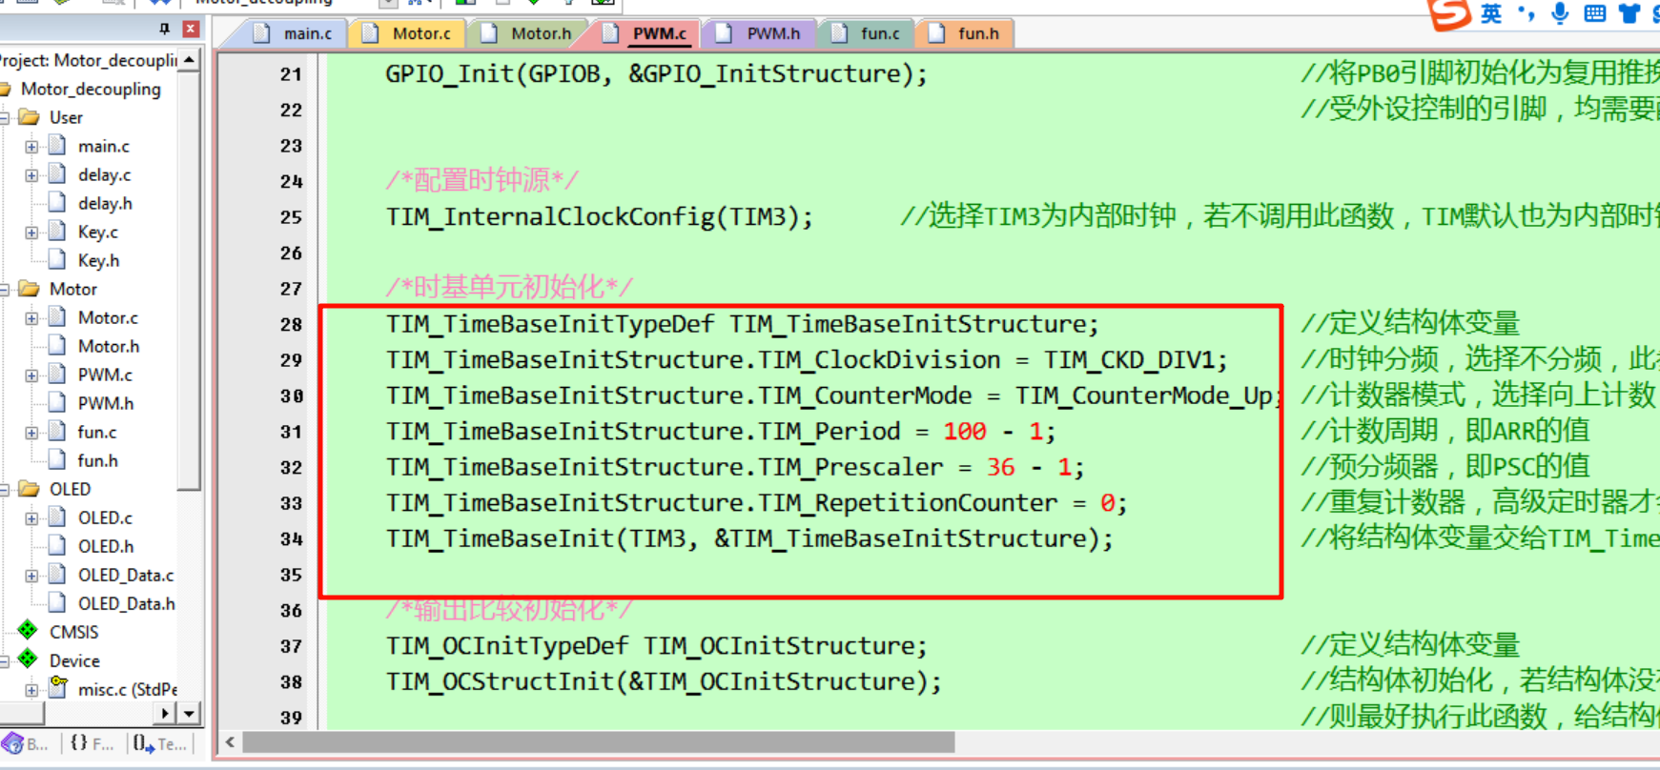Open the Books panel tab icon
This screenshot has height=770, width=1660.
[x=12, y=743]
